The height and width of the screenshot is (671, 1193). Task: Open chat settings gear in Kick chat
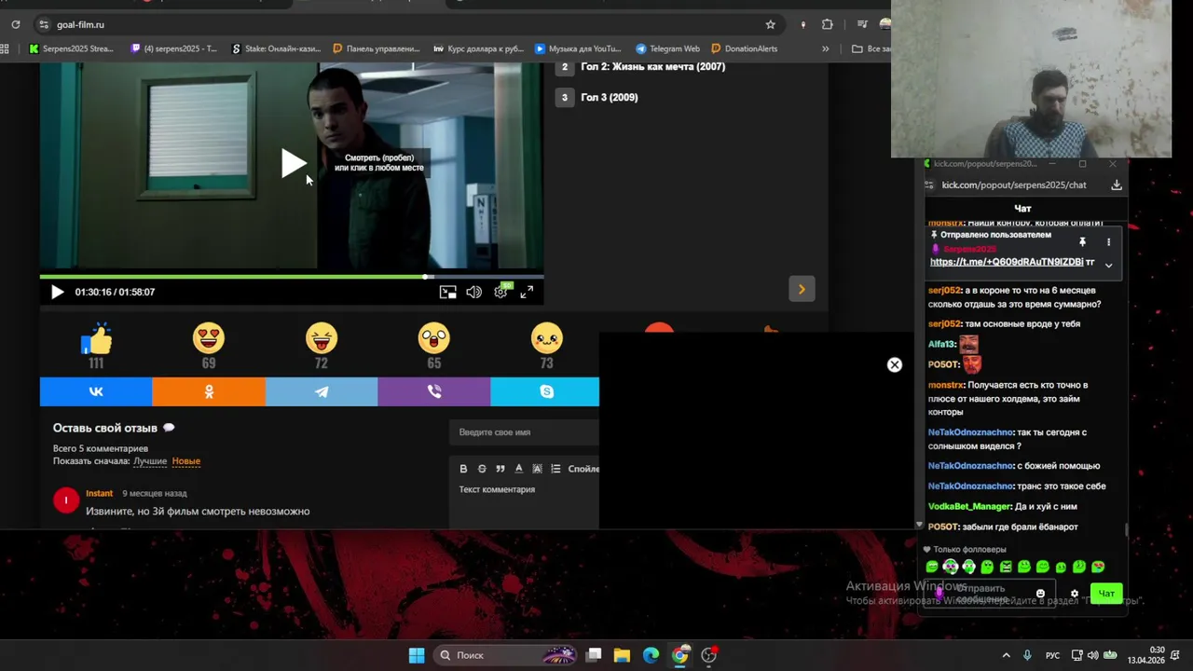1075,594
